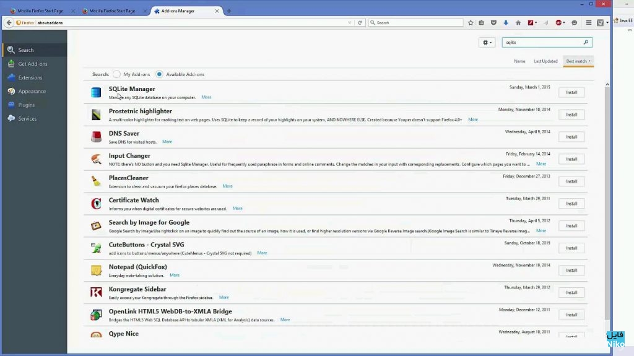Select the My Add-ons radio option
This screenshot has height=356, width=634.
[116, 74]
